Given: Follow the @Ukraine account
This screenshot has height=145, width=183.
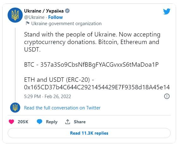Looking at the screenshot, I should [x=55, y=17].
